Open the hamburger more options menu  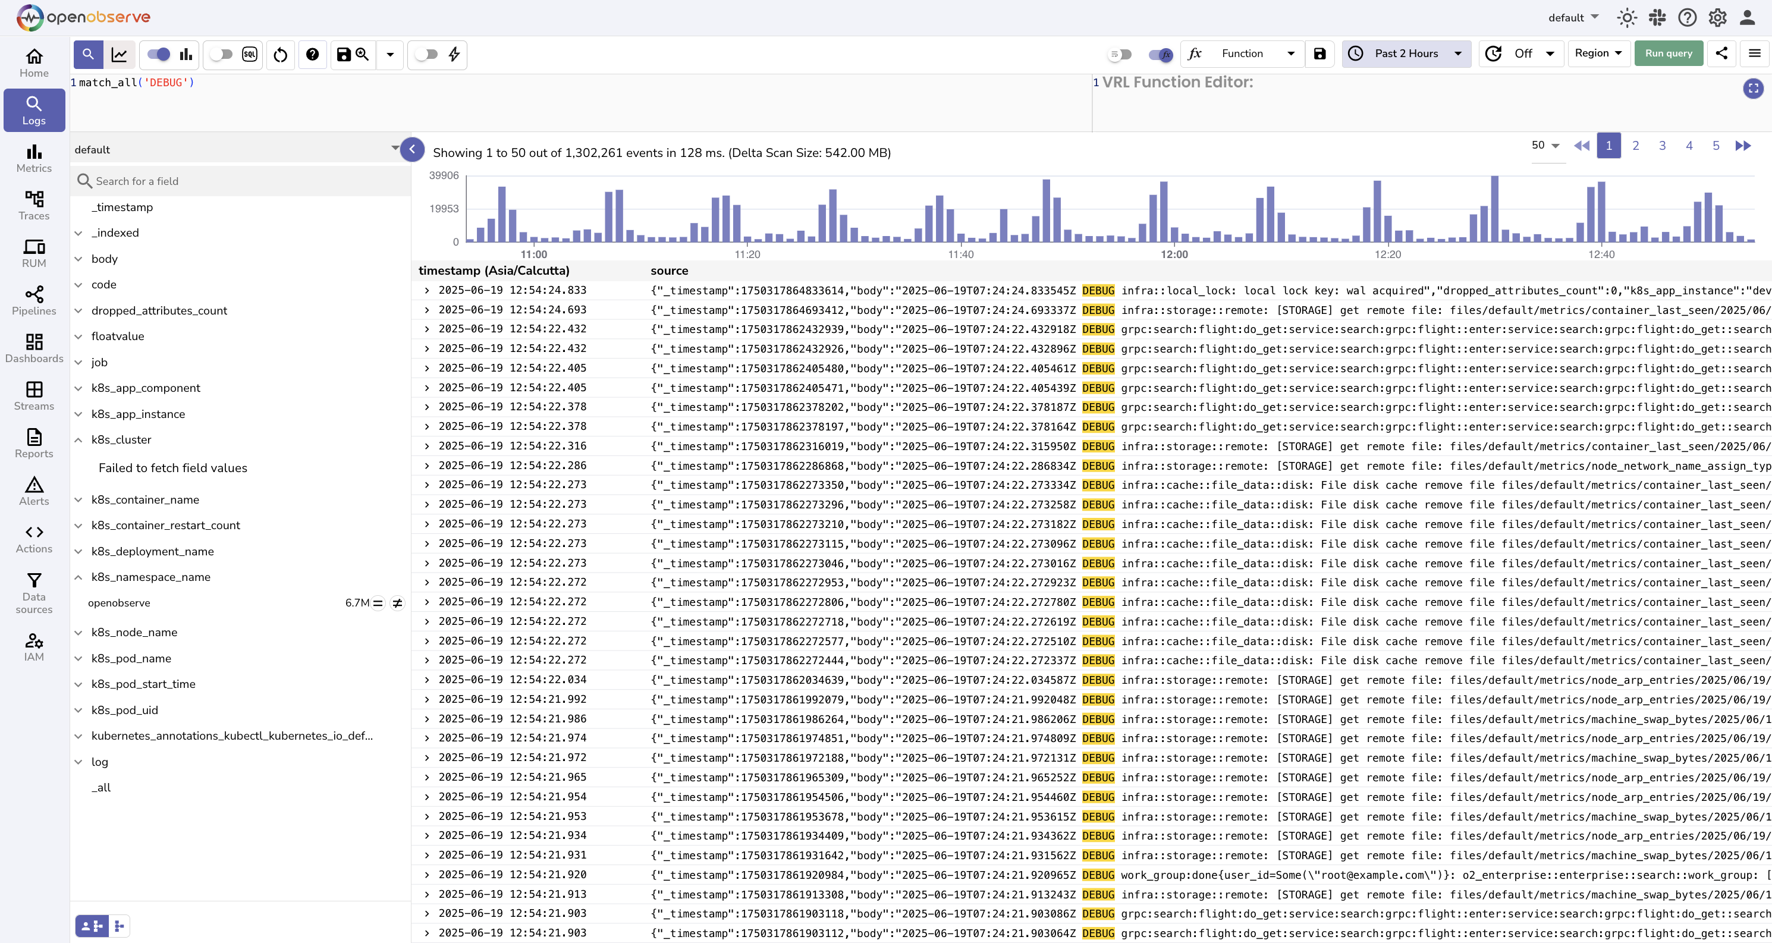[1755, 54]
